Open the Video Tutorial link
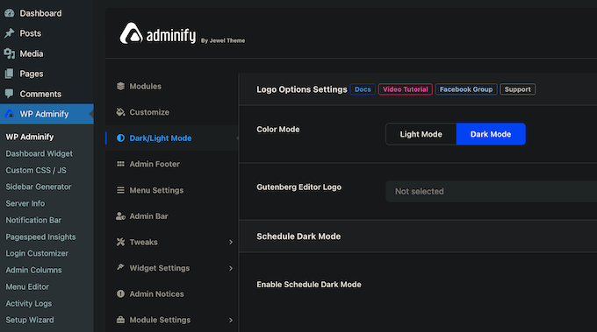Screen dimensions: 597x332 pos(406,89)
